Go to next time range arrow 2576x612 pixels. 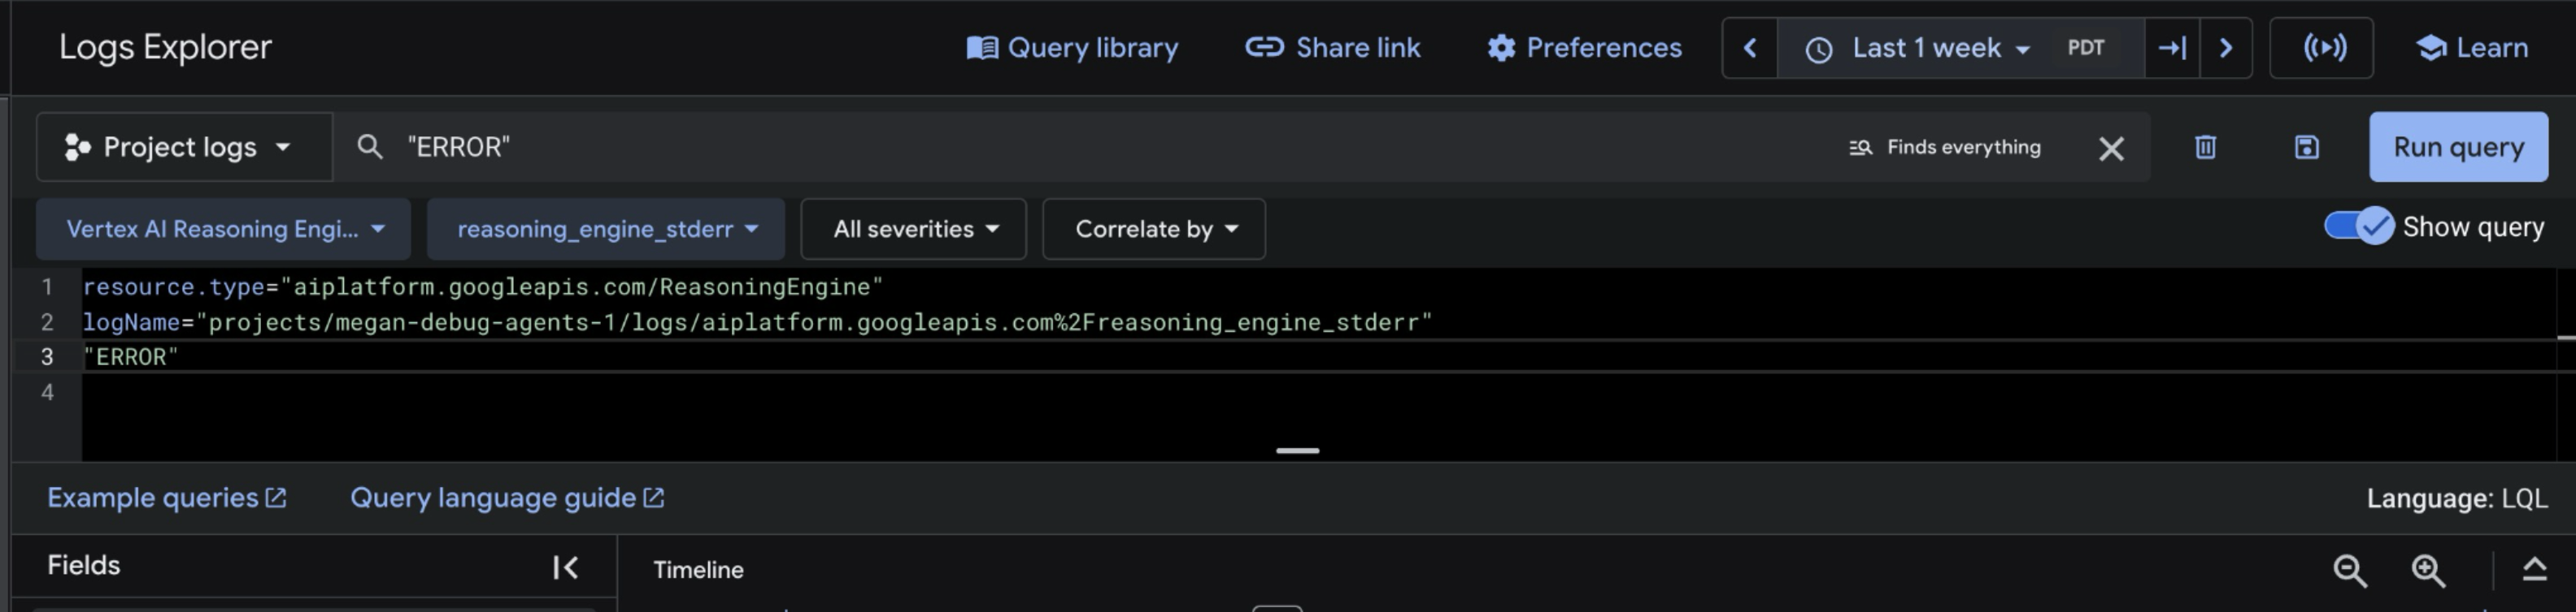[2225, 48]
